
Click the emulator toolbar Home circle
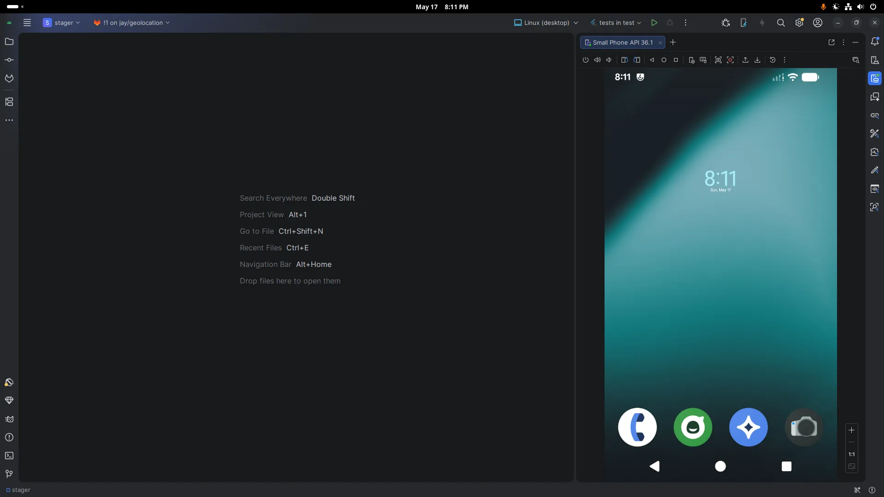tap(664, 60)
